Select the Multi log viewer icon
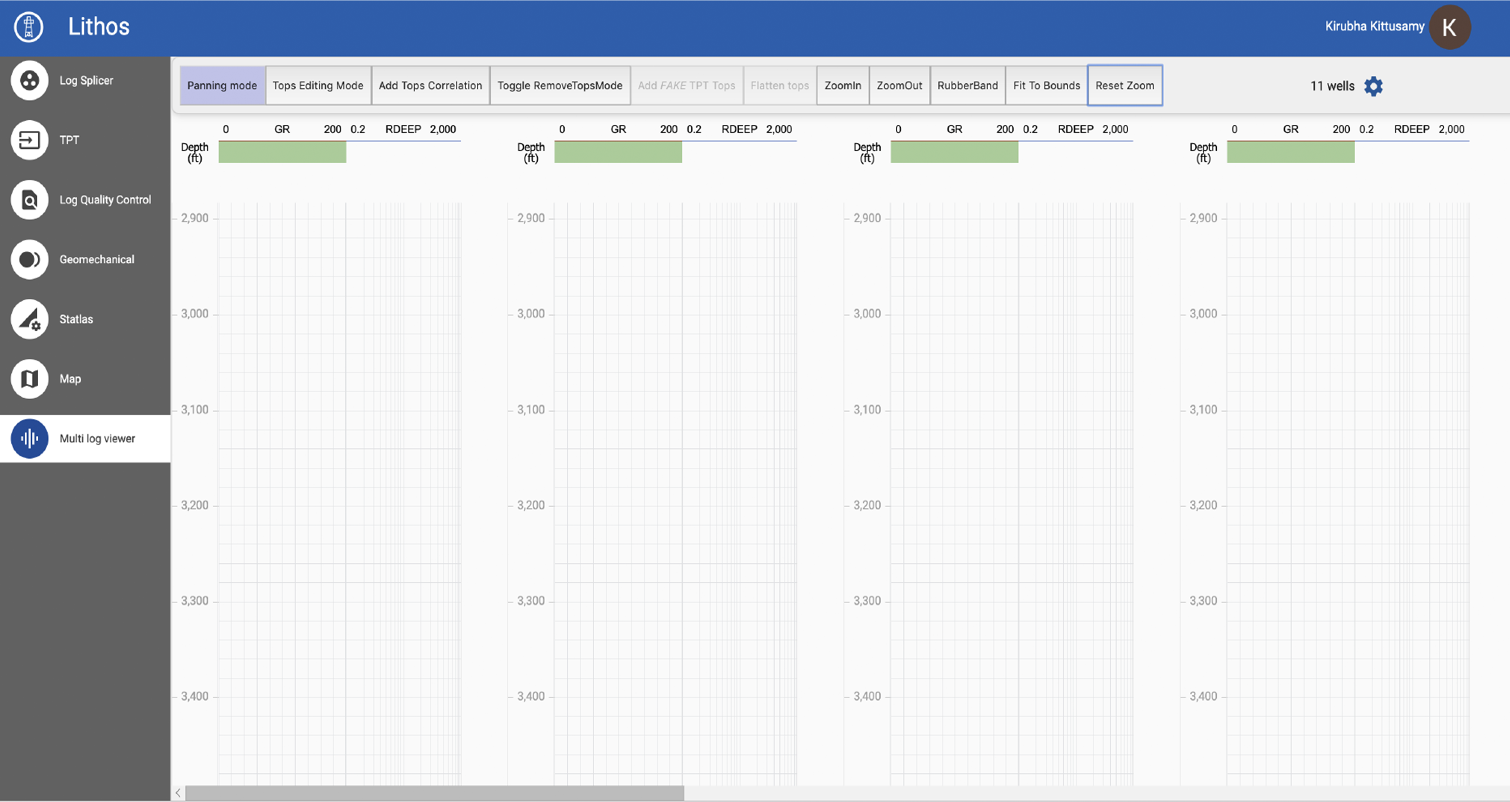Viewport: 1510px width, 802px height. (x=29, y=438)
